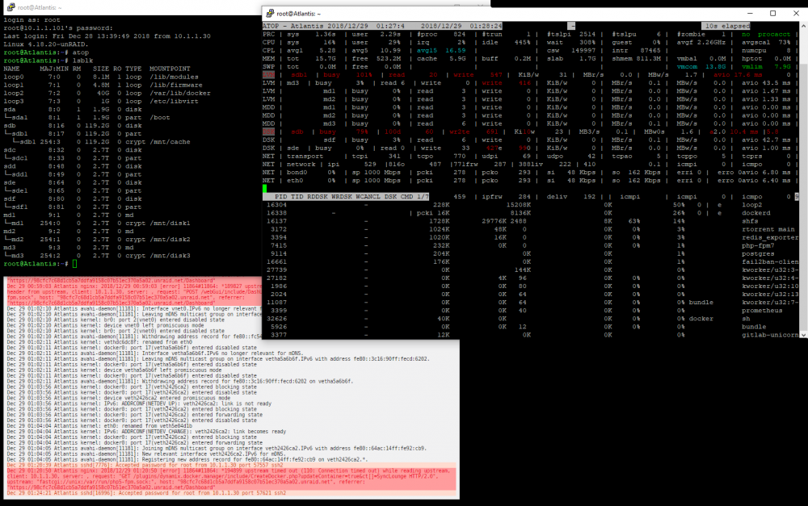The image size is (808, 506).
Task: Click PID 32626 in the atop list
Action: 276,319
